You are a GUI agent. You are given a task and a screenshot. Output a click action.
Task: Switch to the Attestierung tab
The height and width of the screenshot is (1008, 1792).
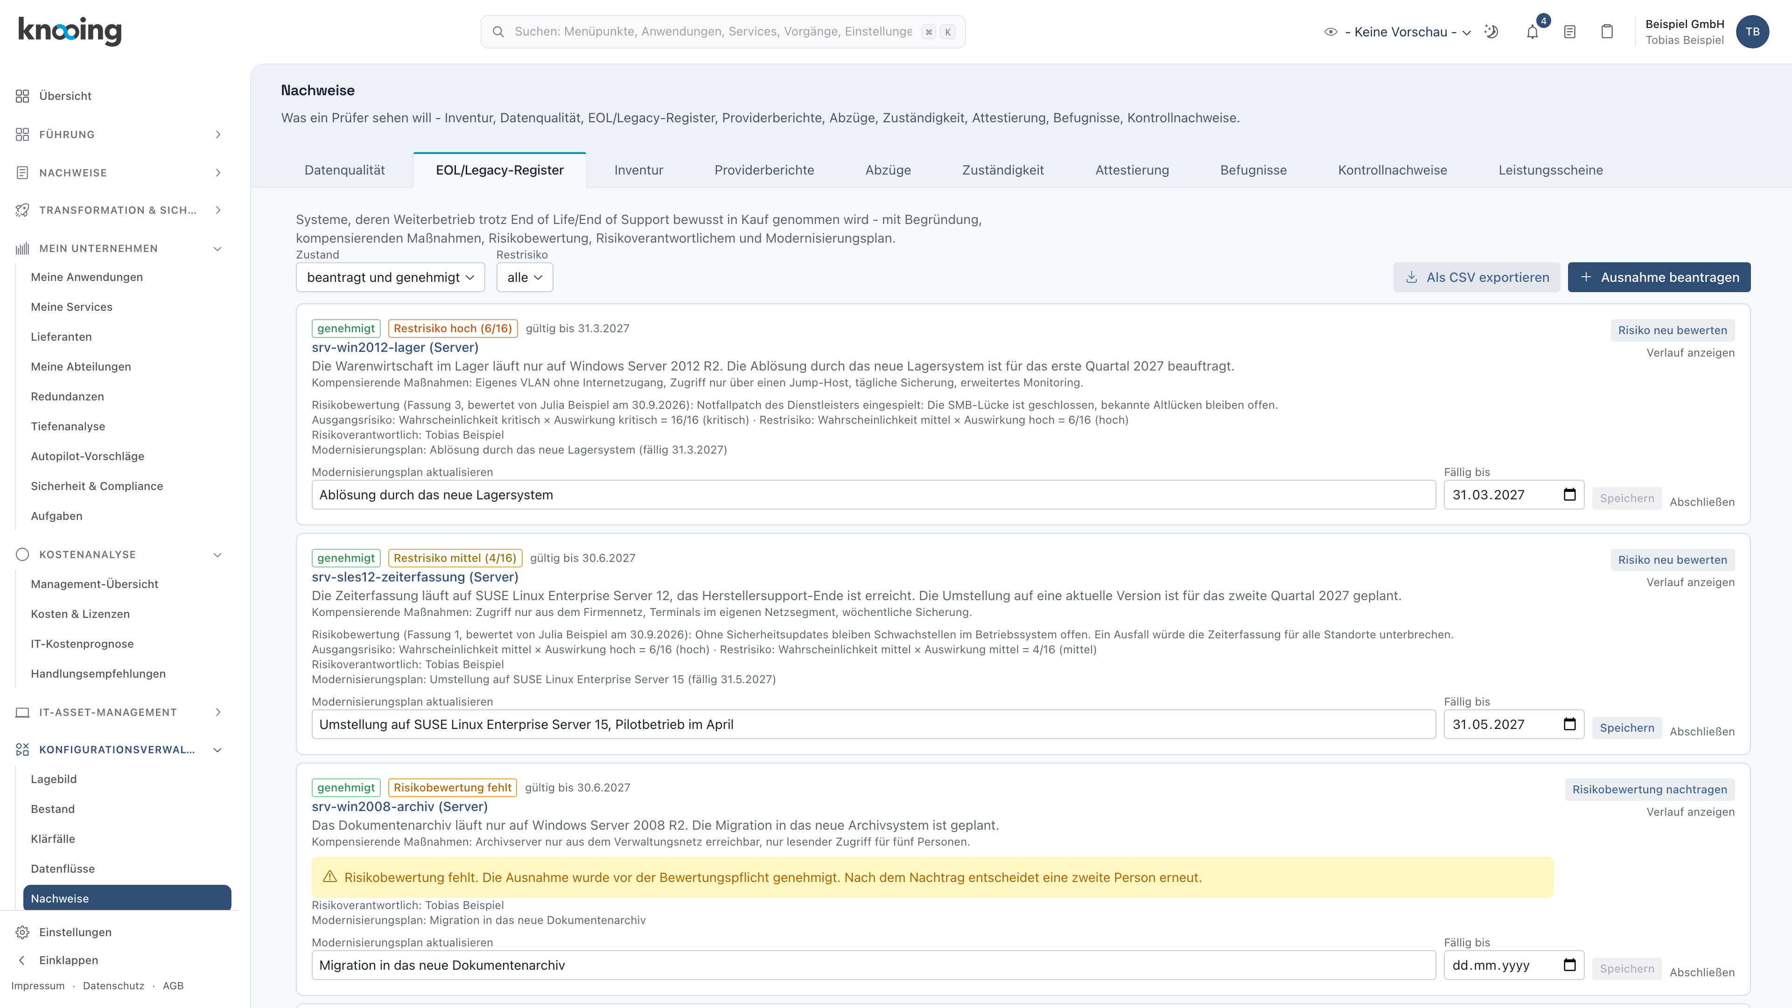[1132, 170]
